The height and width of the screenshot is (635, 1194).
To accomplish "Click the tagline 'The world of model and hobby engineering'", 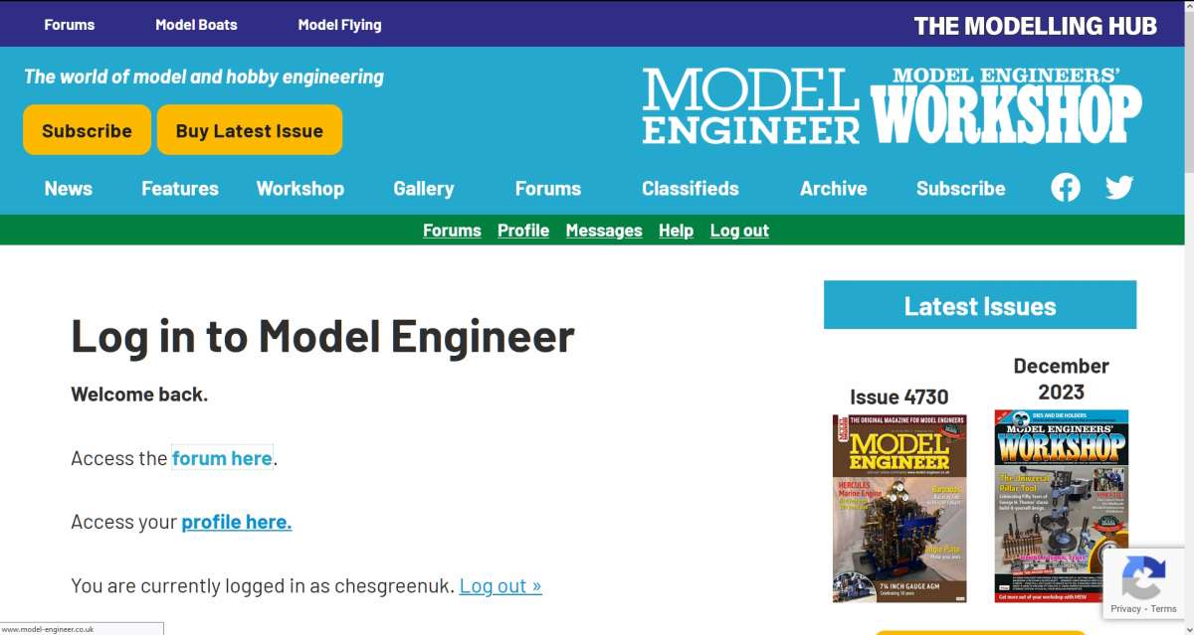I will pos(204,77).
